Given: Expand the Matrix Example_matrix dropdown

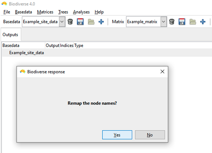Looking at the screenshot, I should (x=163, y=22).
